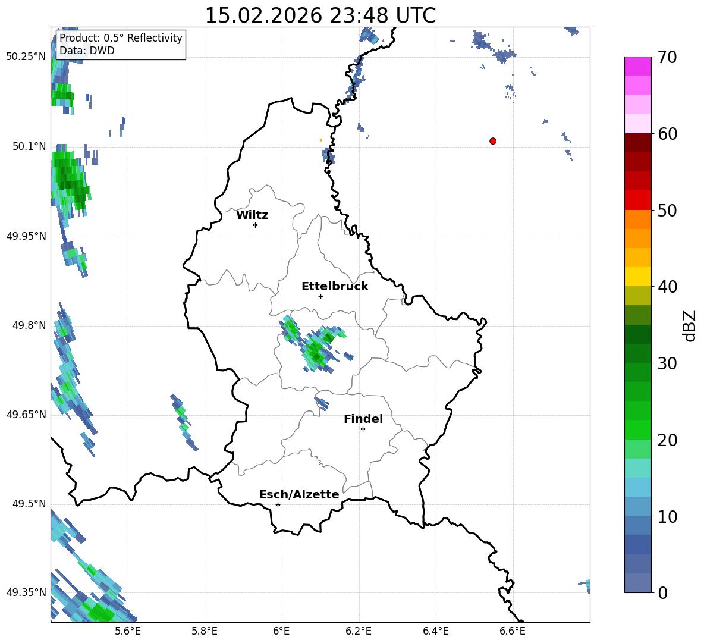Click colorbar tick label 20
Viewport: 704px width, 643px height.
point(667,440)
